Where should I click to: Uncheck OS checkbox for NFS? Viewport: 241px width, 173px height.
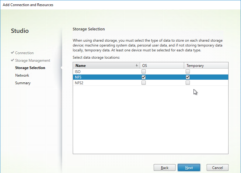click(x=144, y=77)
